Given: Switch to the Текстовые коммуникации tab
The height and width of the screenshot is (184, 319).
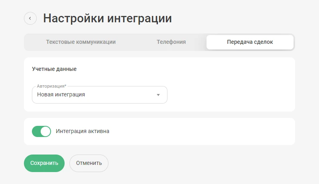Looking at the screenshot, I should [81, 42].
